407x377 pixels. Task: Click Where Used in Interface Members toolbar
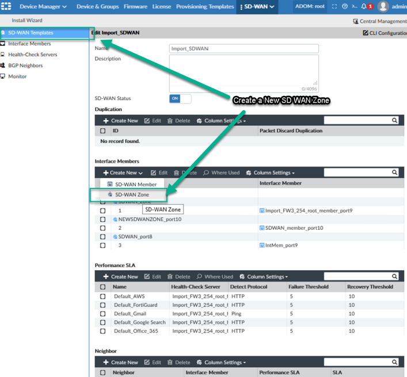[222, 172]
